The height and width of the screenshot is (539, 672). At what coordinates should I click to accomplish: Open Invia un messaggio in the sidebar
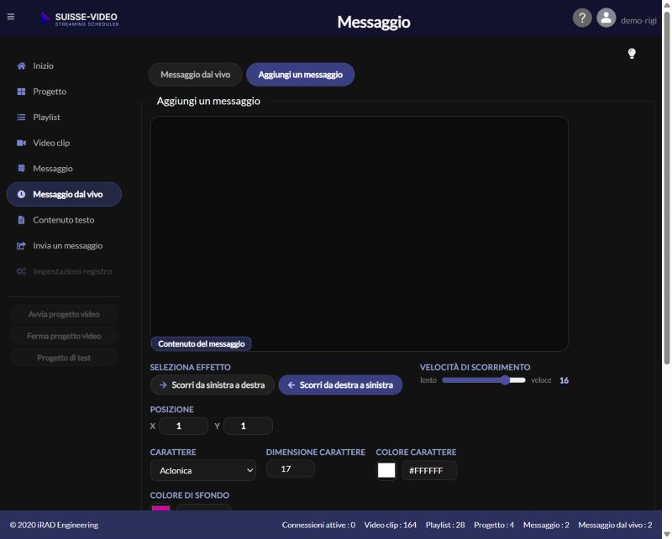pyautogui.click(x=65, y=246)
